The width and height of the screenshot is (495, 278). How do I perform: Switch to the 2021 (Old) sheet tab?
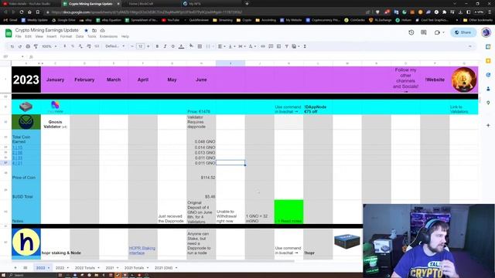[x=163, y=268]
